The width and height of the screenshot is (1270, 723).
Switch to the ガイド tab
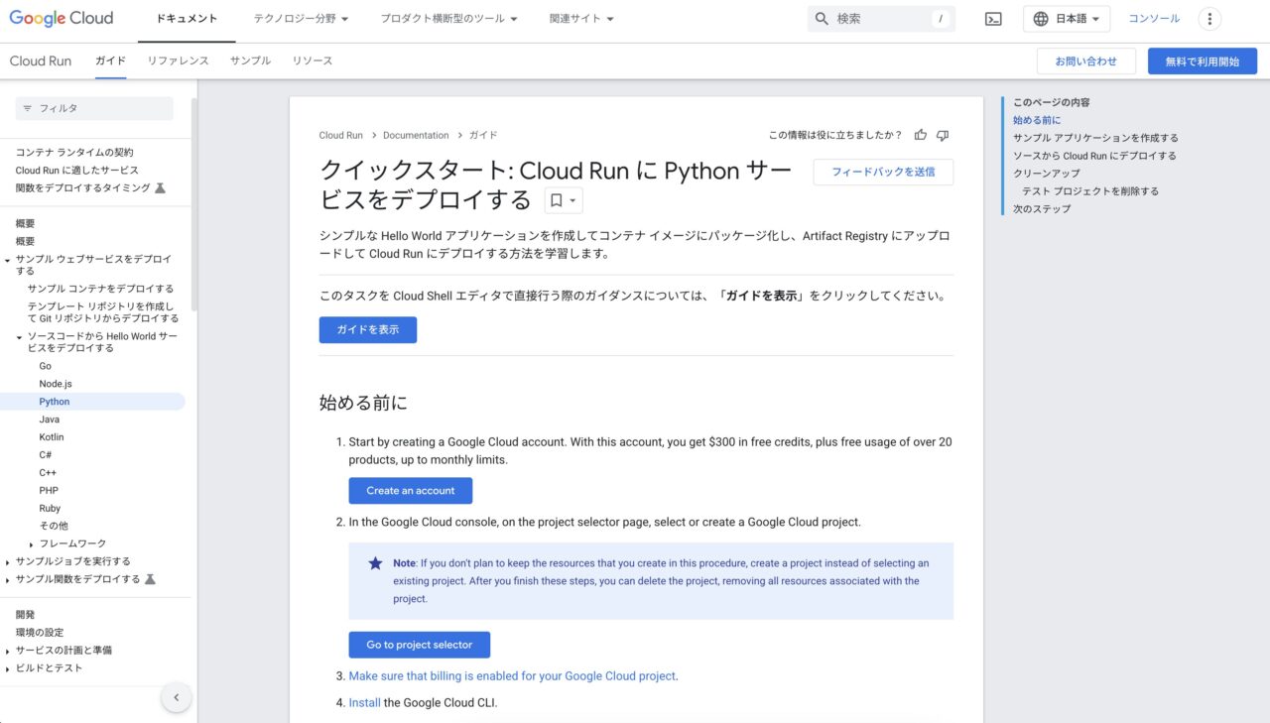[x=110, y=60]
